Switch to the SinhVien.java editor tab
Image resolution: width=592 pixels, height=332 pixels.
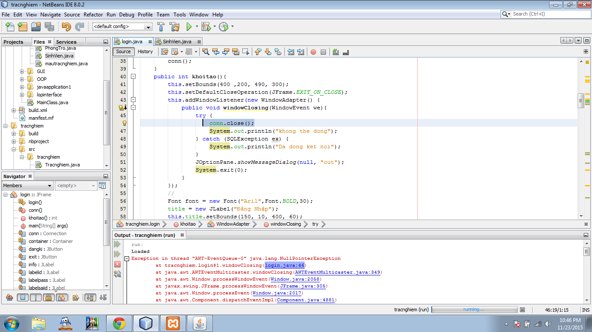click(177, 41)
